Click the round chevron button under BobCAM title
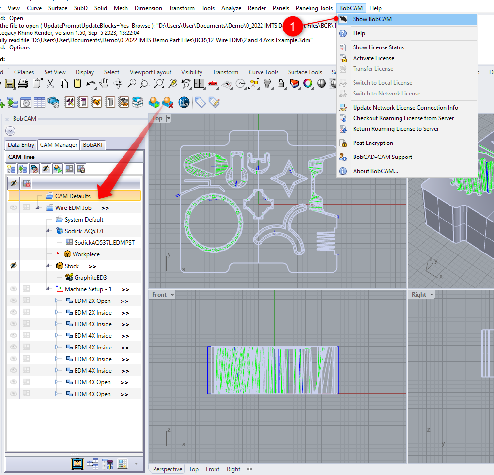 click(10, 131)
